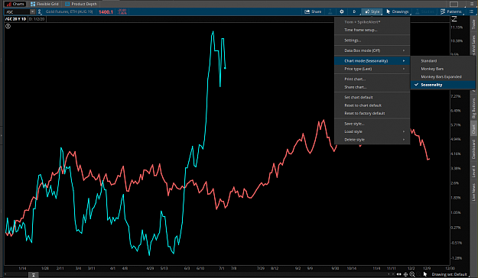
Task: Select Reset to factory default
Action: tap(372, 113)
